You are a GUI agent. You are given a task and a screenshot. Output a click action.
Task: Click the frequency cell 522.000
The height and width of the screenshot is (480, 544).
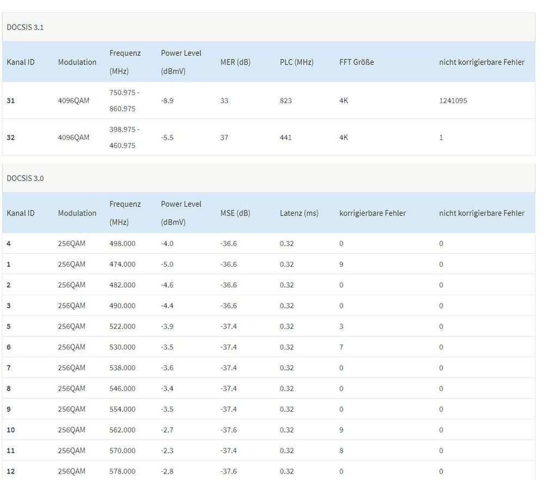[123, 326]
